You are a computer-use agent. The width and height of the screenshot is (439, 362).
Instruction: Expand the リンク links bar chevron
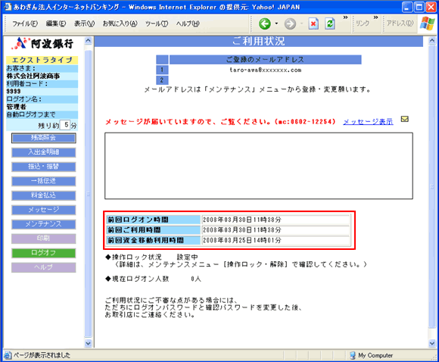(375, 17)
